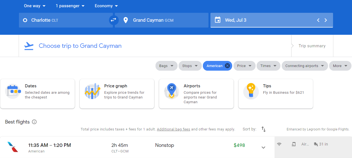
Task: Click the Wi-Fi amenity icon
Action: [279, 144]
